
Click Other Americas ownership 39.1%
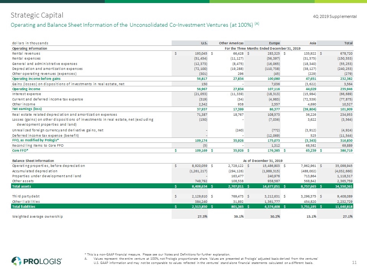point(239,217)
